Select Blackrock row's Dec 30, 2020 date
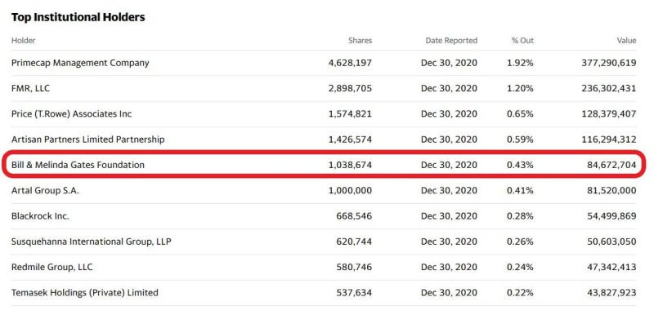Screen dimensions: 654x315 tap(449, 216)
